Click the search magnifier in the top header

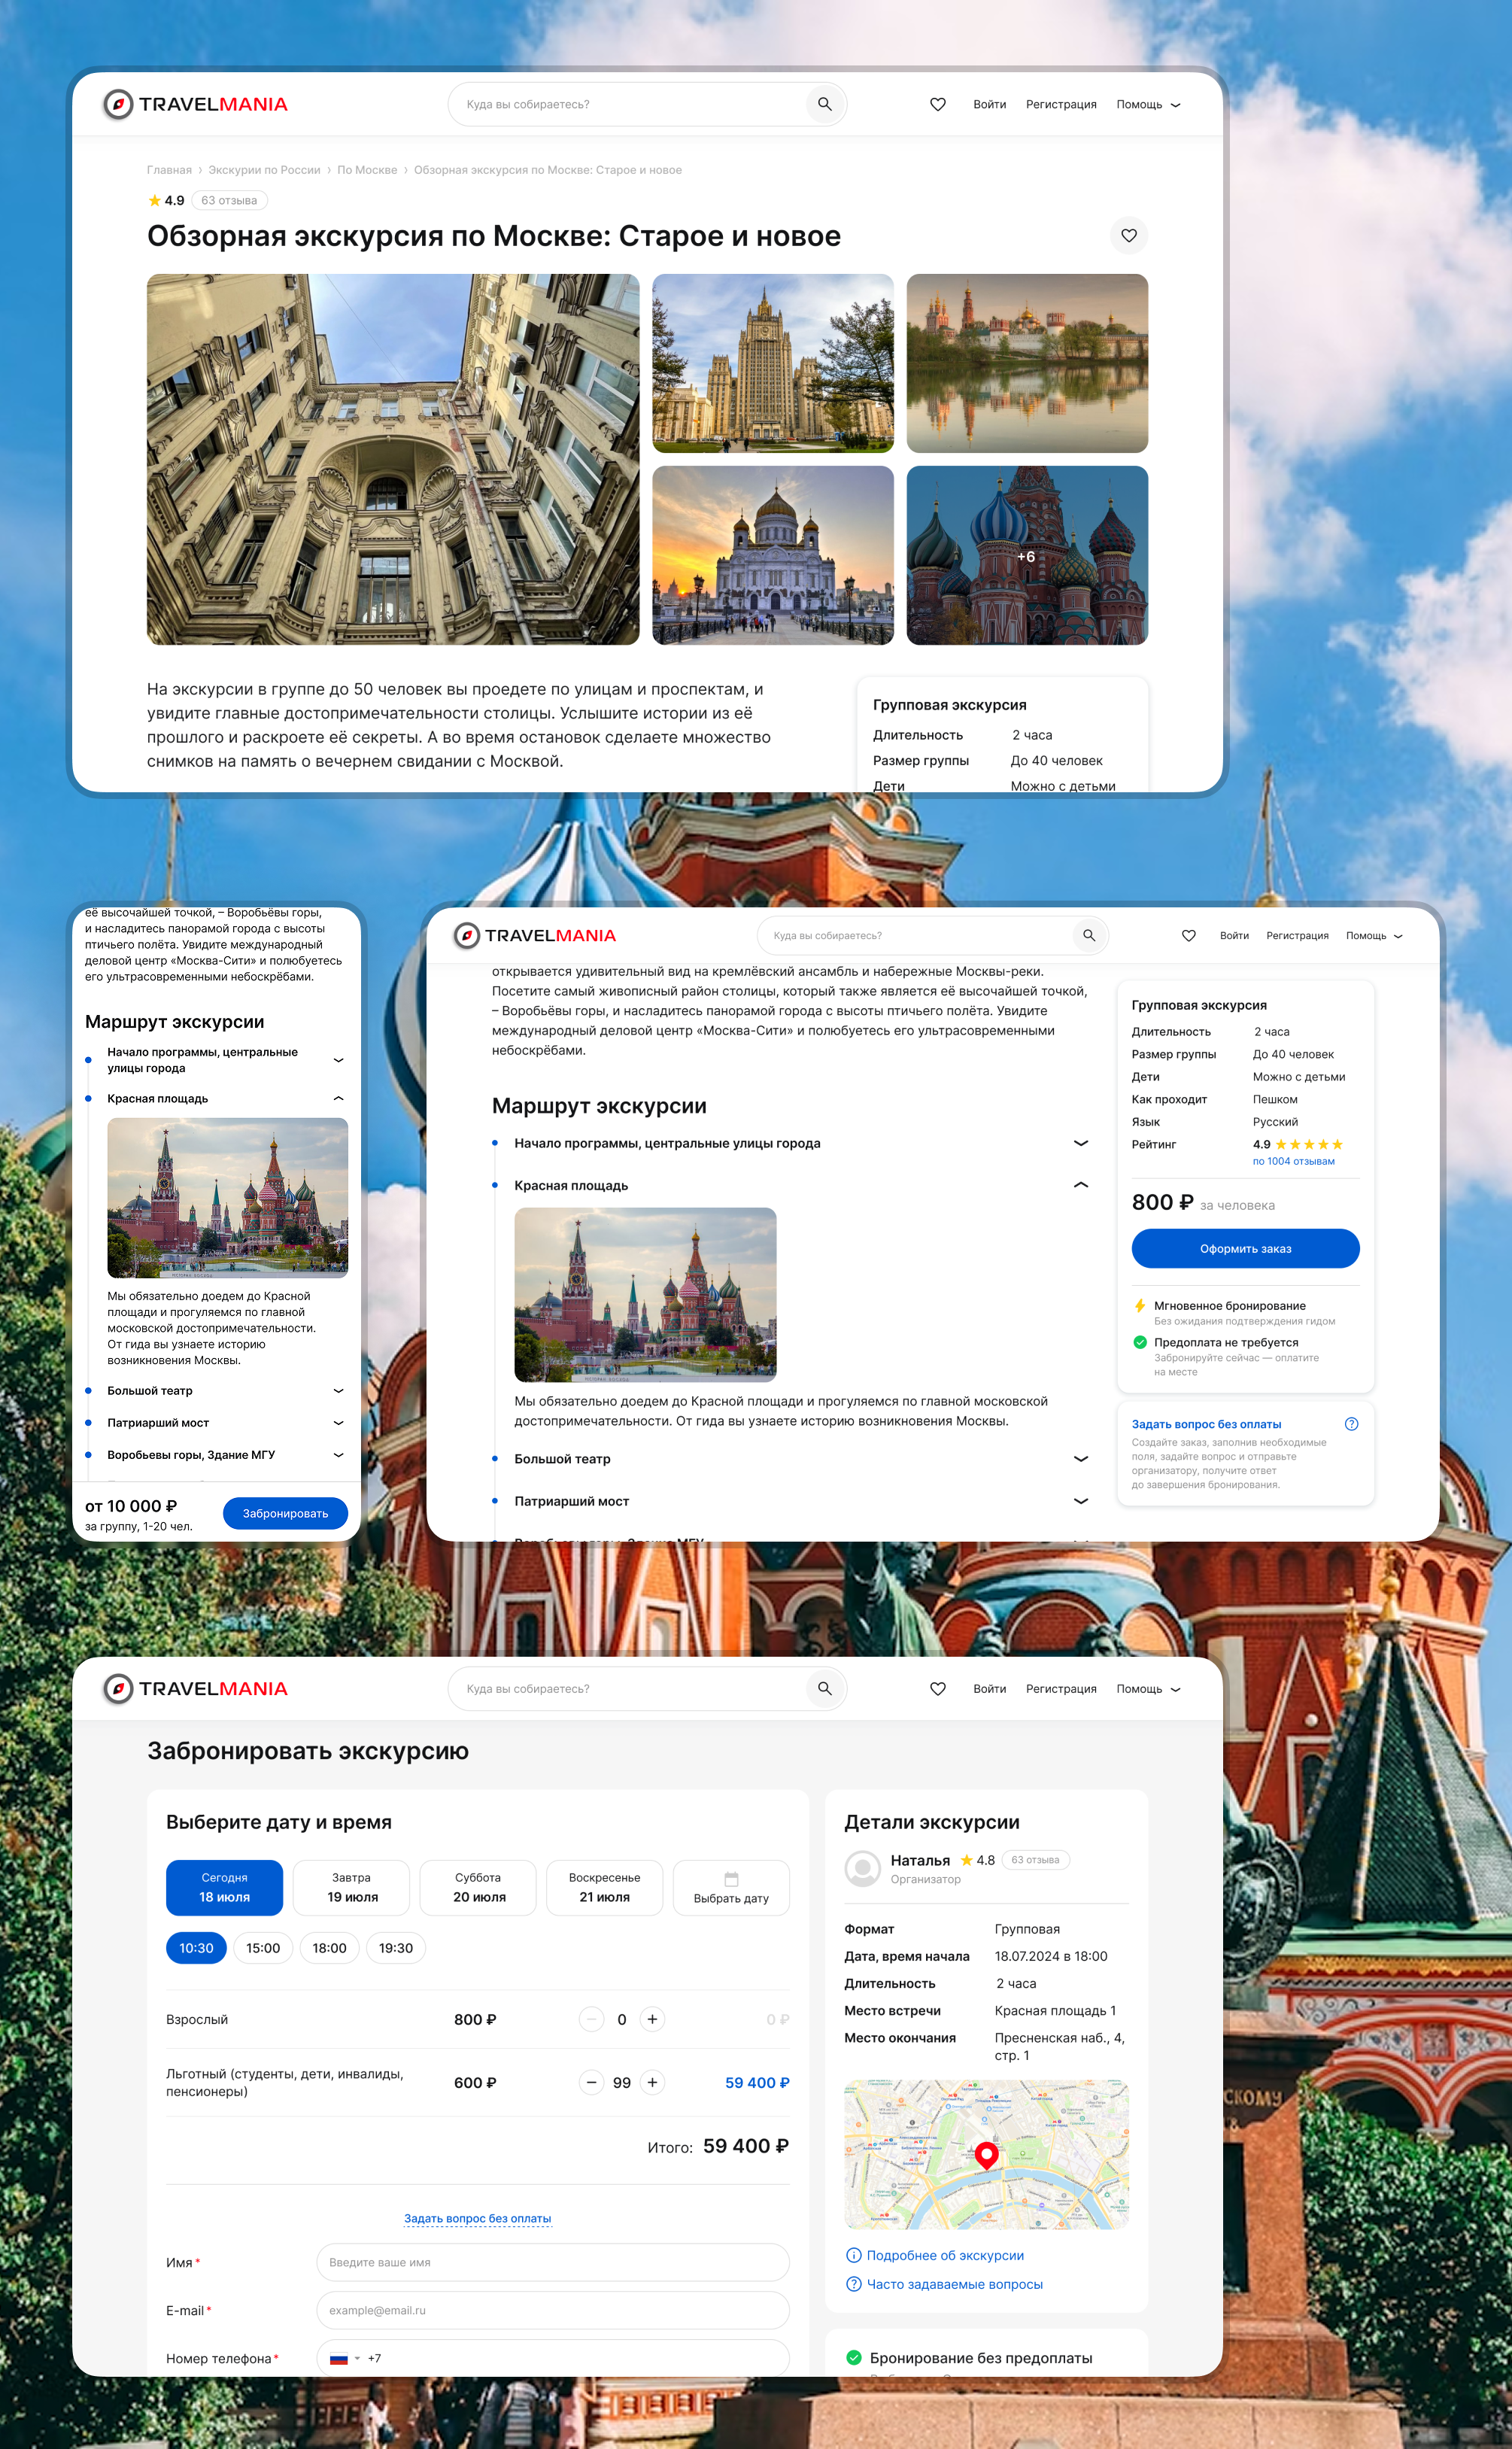click(x=824, y=104)
